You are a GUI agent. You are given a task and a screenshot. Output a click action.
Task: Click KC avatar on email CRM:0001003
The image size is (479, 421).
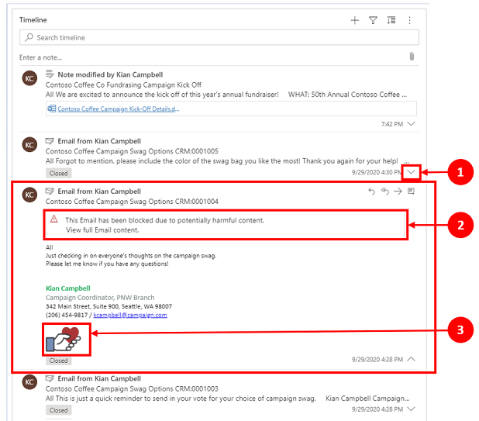click(29, 382)
